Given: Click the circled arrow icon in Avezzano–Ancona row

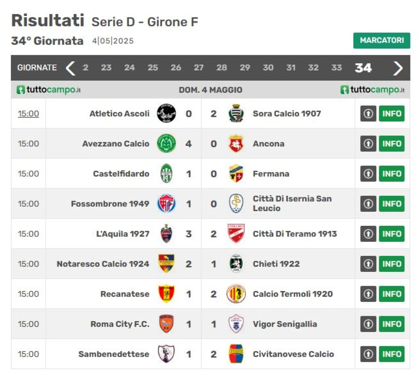Looking at the screenshot, I should (368, 144).
